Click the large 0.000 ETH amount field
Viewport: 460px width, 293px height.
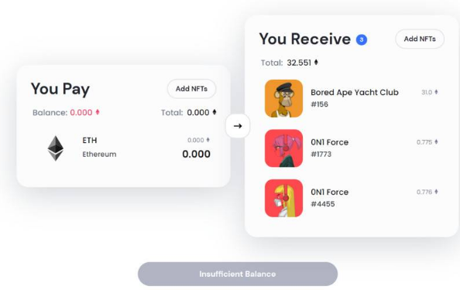196,154
